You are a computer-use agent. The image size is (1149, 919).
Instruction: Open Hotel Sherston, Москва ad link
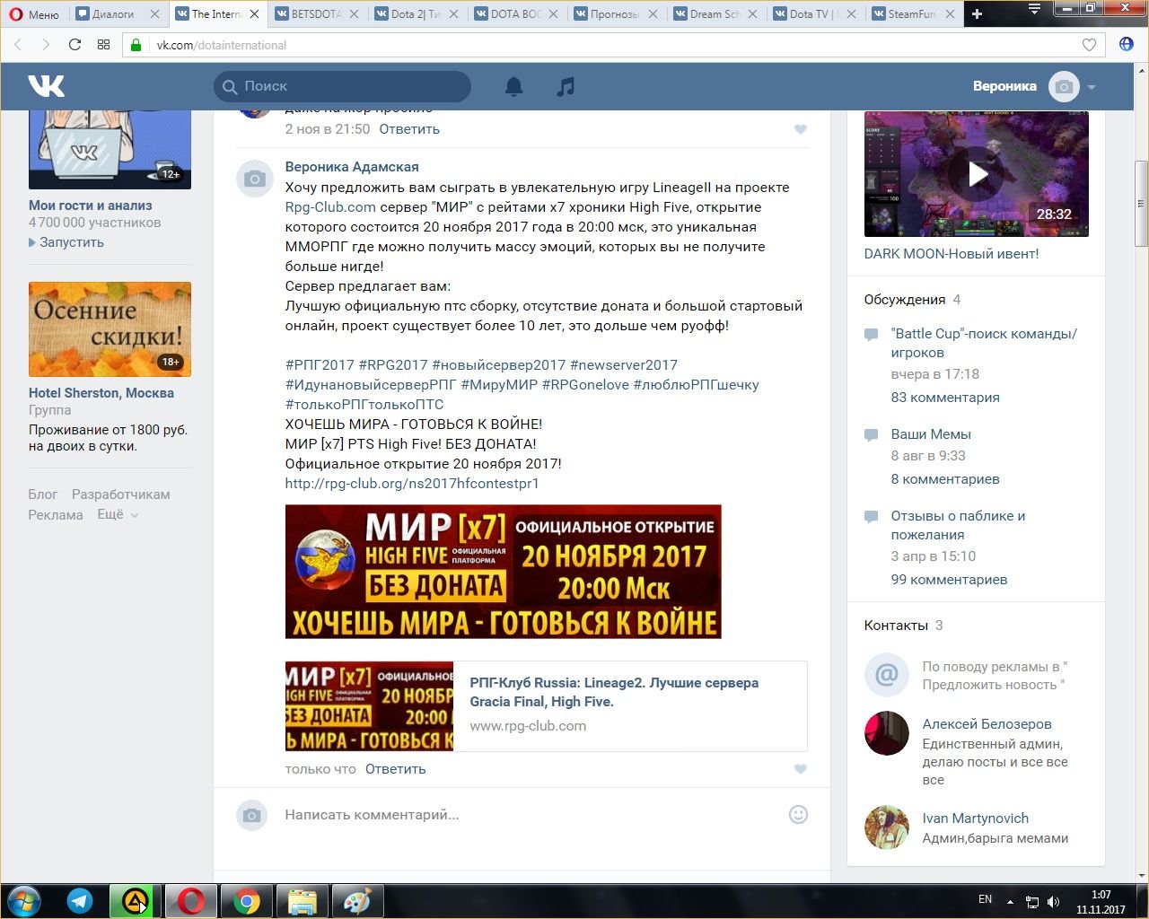pos(101,393)
